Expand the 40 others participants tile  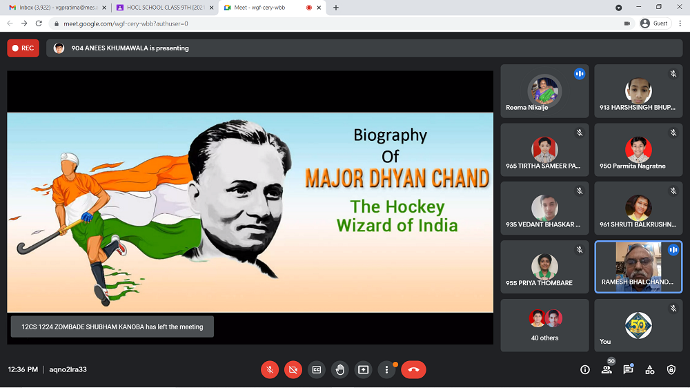(544, 325)
